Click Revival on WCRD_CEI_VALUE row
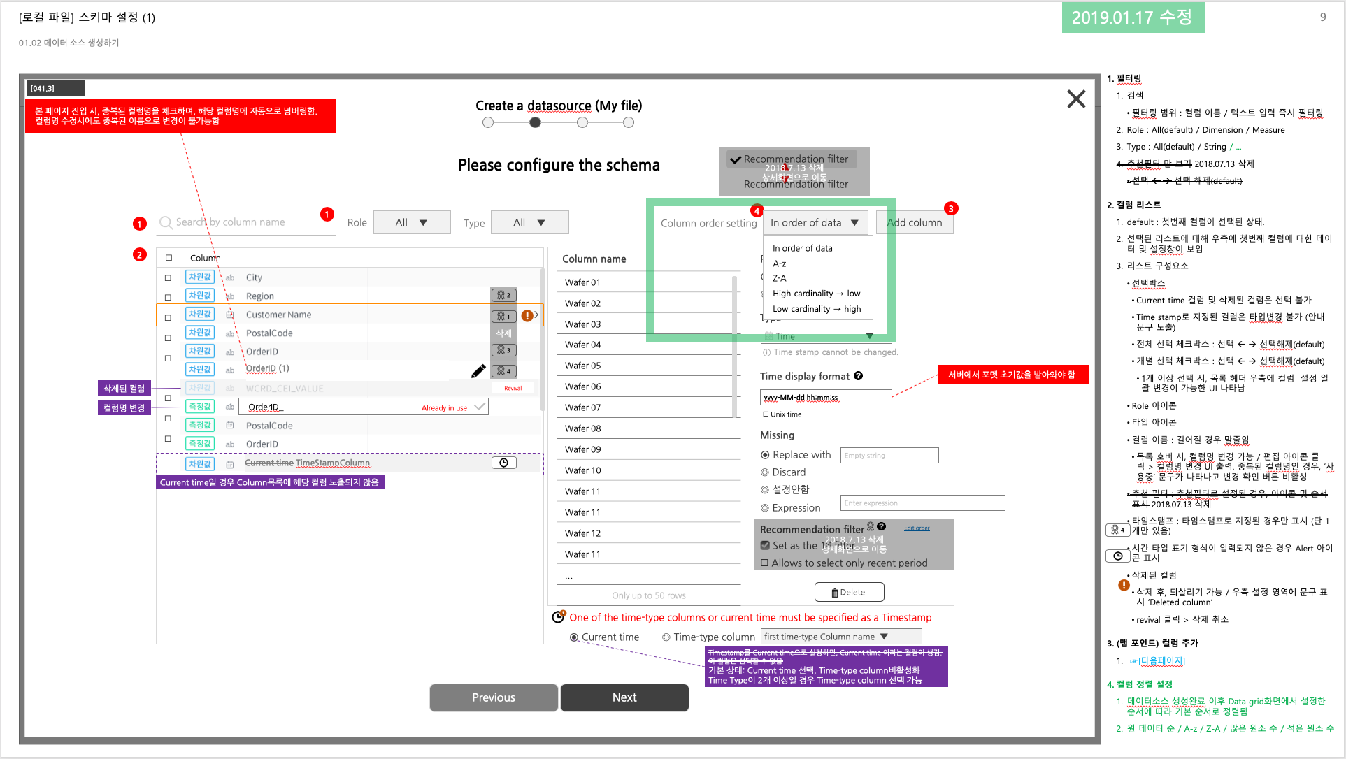 pos(513,389)
